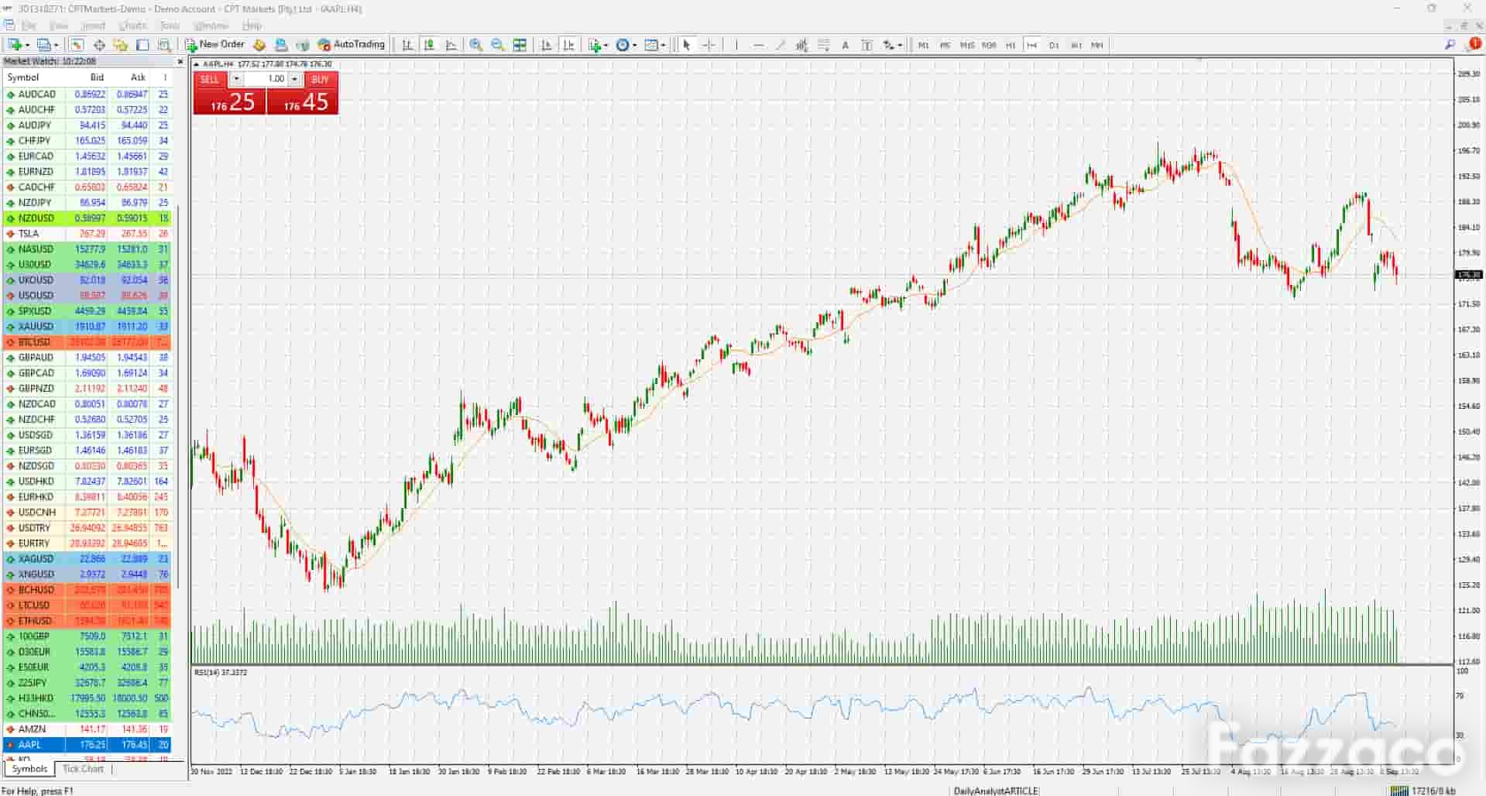The width and height of the screenshot is (1486, 796).
Task: Open the Charts menu
Action: 132,26
